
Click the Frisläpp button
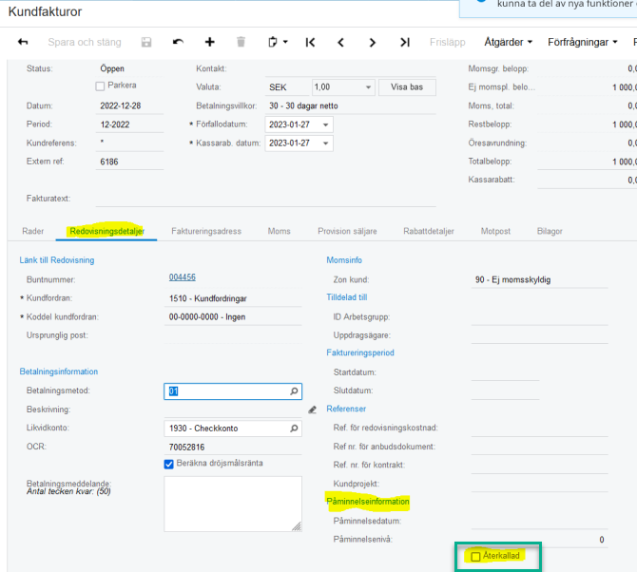(447, 42)
